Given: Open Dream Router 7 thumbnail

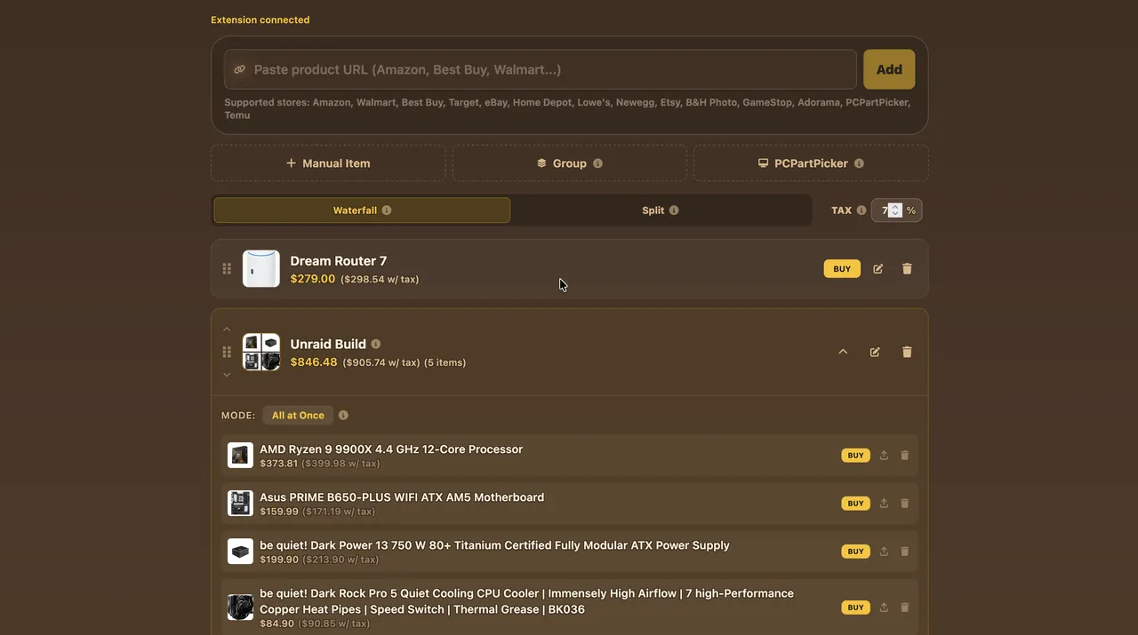Looking at the screenshot, I should [261, 269].
